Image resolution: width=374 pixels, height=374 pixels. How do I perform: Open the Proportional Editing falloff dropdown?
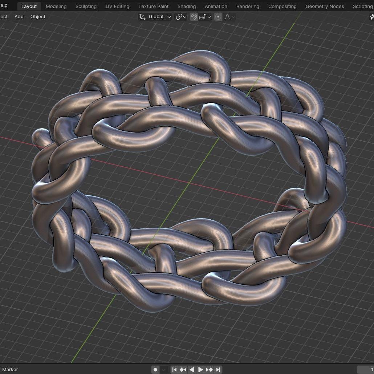(230, 17)
